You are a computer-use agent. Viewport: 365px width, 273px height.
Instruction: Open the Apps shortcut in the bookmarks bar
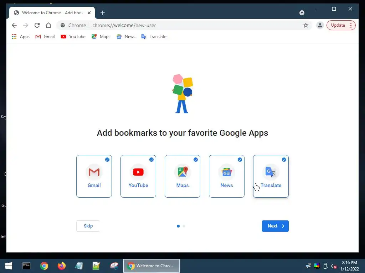click(x=20, y=37)
